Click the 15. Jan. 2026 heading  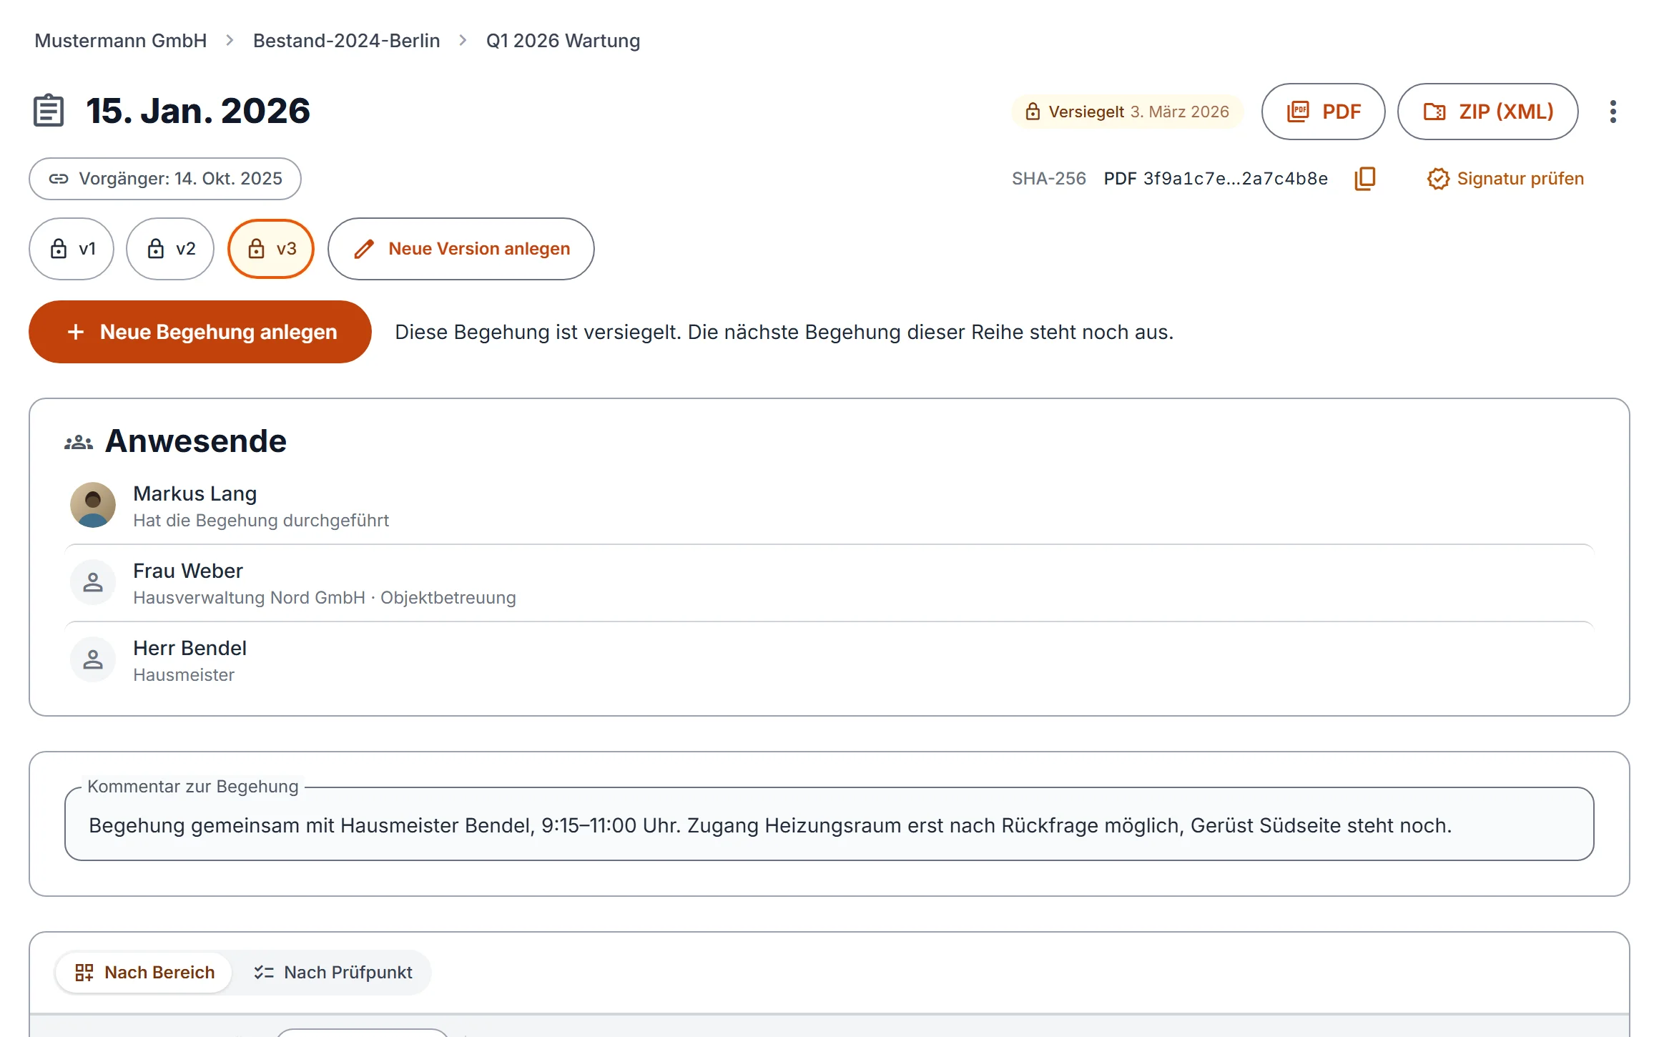click(x=198, y=111)
